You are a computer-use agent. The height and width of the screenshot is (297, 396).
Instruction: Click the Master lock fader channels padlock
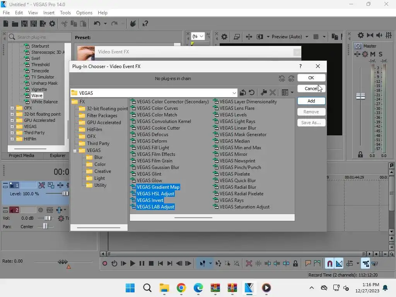tap(360, 154)
